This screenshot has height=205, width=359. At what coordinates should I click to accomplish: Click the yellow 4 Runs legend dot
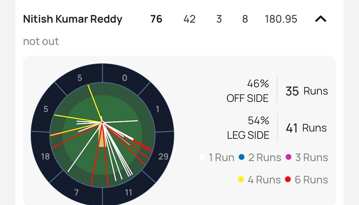coord(241,180)
